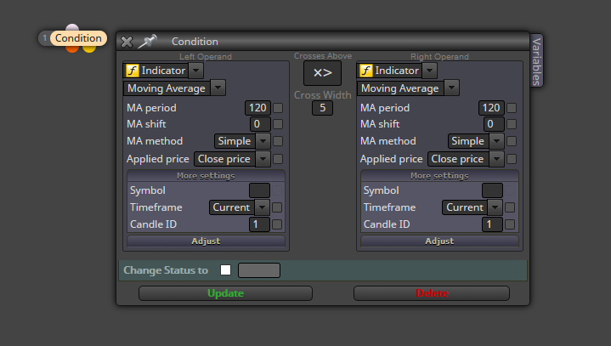Click left operand Adjust button

pyautogui.click(x=206, y=241)
